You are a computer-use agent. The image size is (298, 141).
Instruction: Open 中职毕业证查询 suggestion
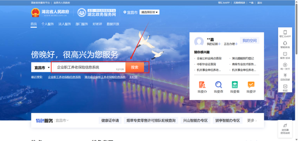[x=206, y=64]
